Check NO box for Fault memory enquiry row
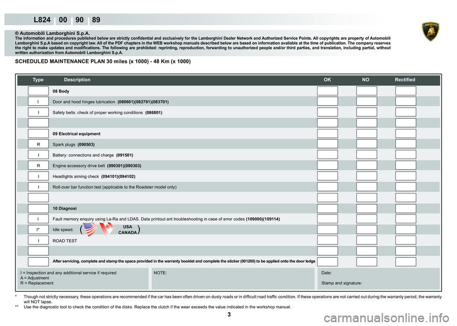This screenshot has height=326, width=457. point(367,219)
